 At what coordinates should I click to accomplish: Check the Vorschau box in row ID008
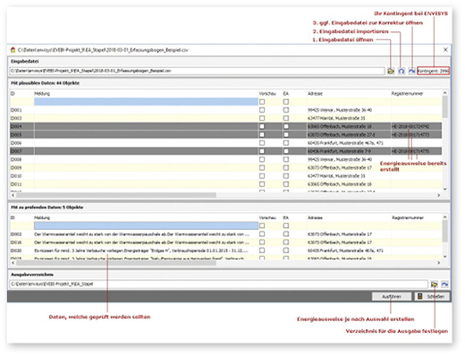pos(262,159)
